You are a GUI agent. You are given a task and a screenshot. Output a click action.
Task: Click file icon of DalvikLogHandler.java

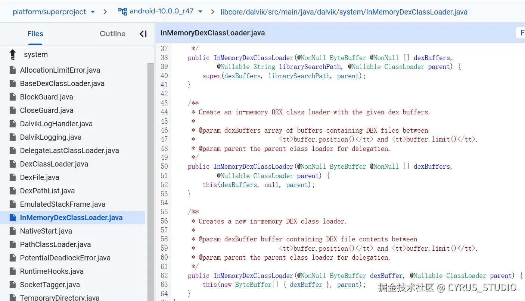(x=12, y=124)
